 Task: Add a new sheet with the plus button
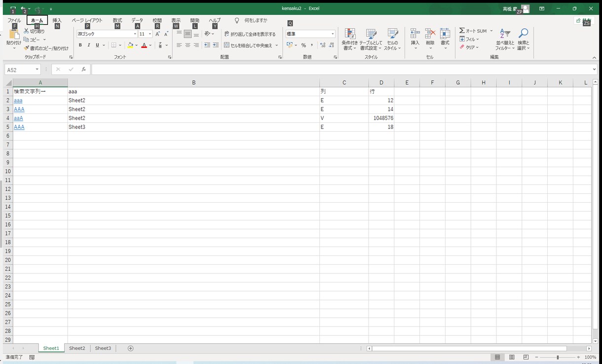(131, 348)
